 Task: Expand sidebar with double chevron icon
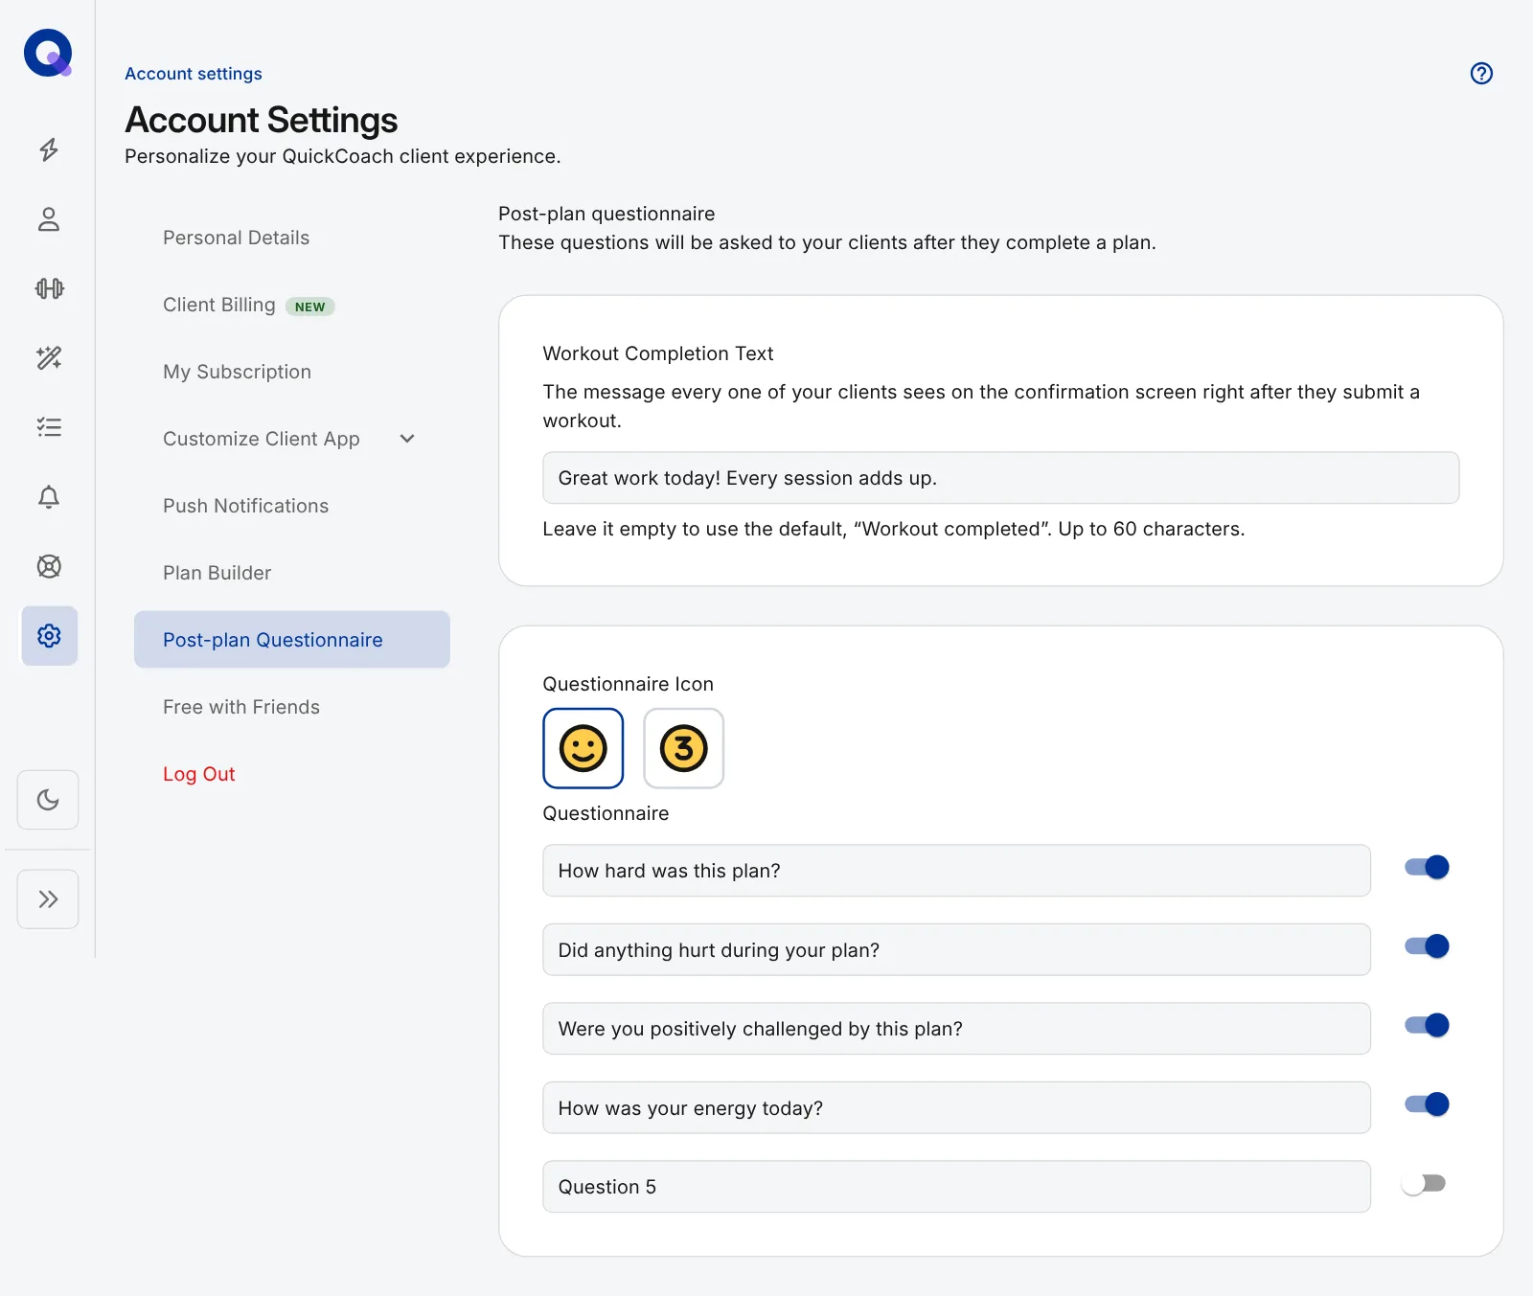coord(48,899)
